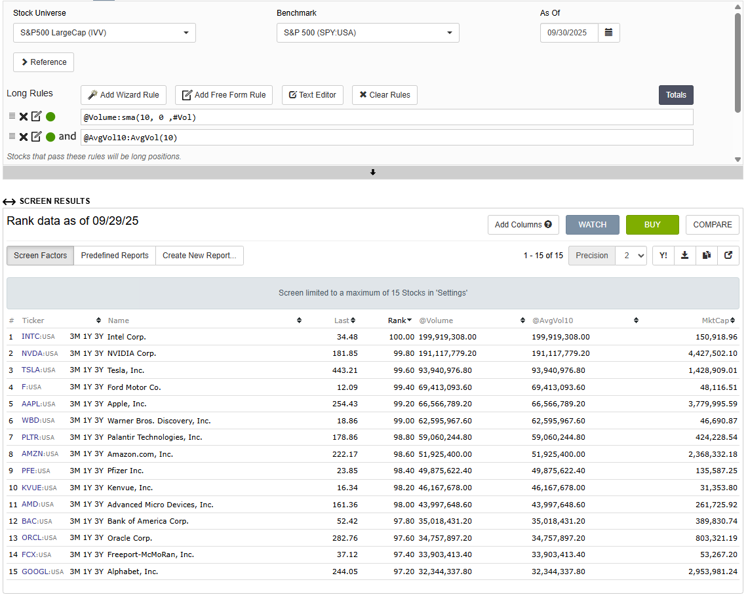Viewport: 748px width, 601px height.
Task: Switch to Predefined Reports tab
Action: [x=115, y=256]
